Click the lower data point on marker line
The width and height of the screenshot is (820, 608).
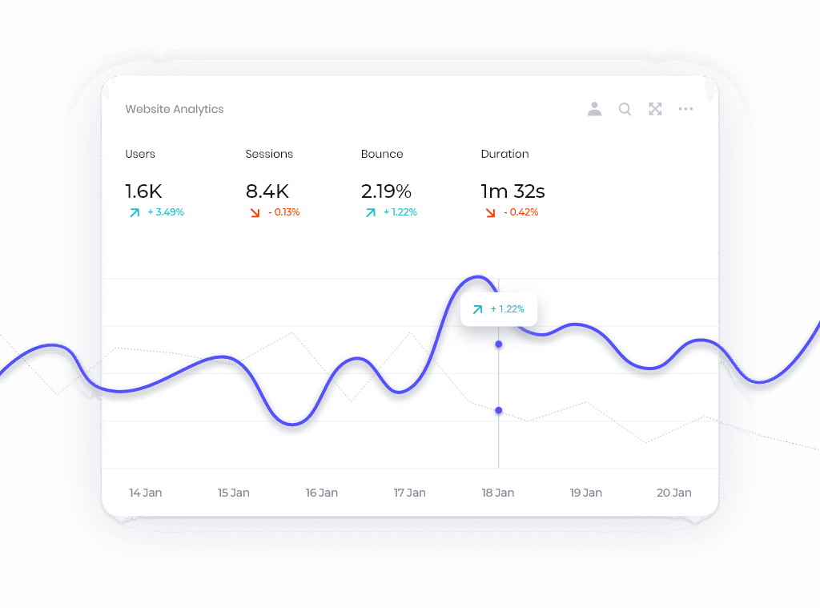tap(499, 410)
